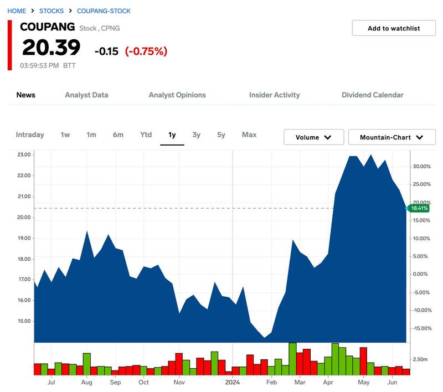
Task: Click the Nov x-axis label
Action: (179, 383)
